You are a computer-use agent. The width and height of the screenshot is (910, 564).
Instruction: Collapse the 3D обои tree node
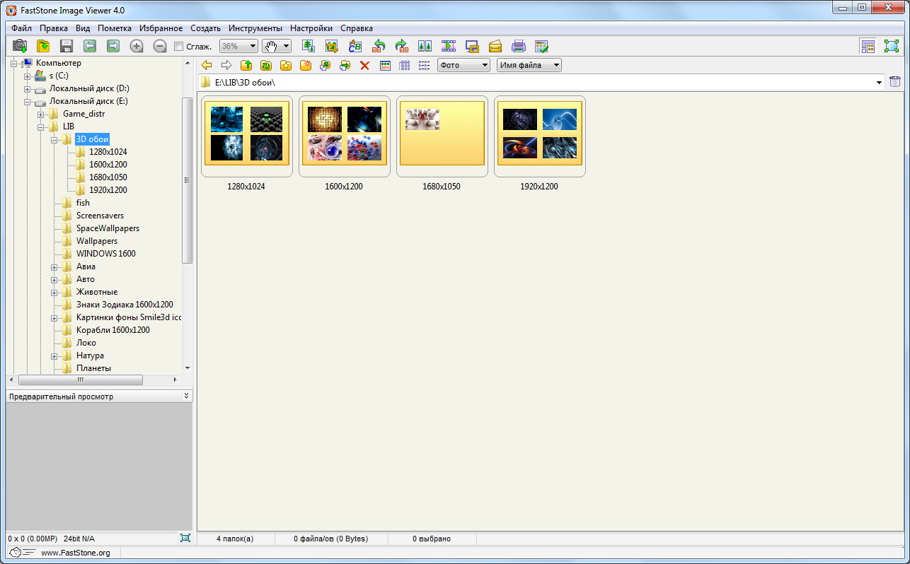click(54, 139)
